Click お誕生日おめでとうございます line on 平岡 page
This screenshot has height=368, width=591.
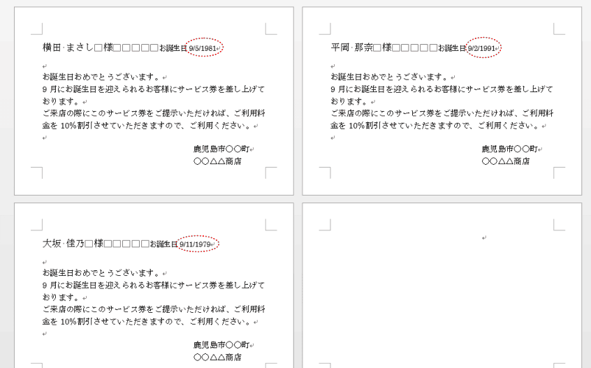pos(391,77)
